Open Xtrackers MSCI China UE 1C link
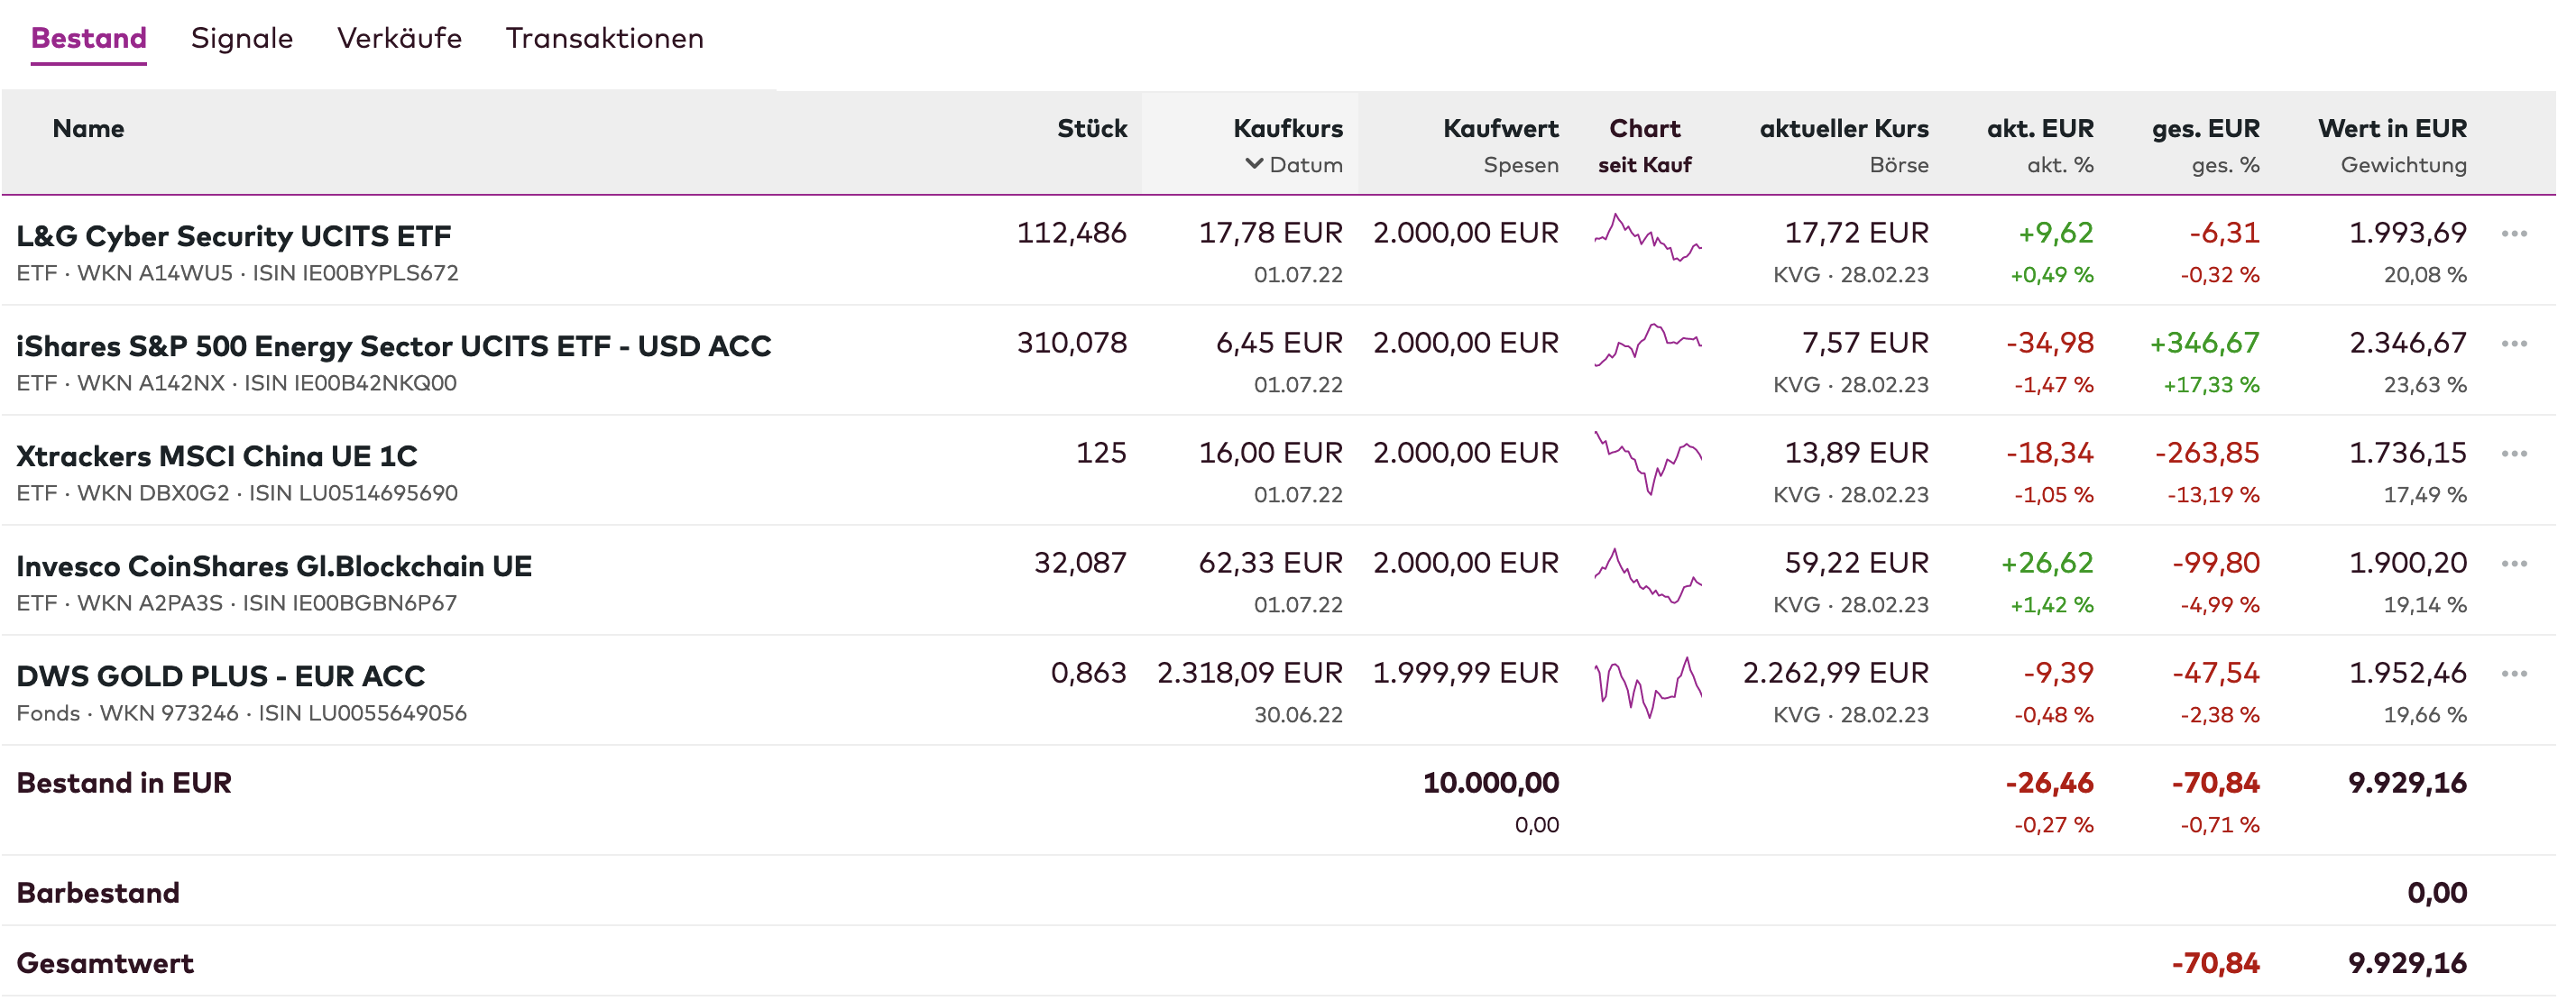This screenshot has width=2576, height=1001. [217, 456]
